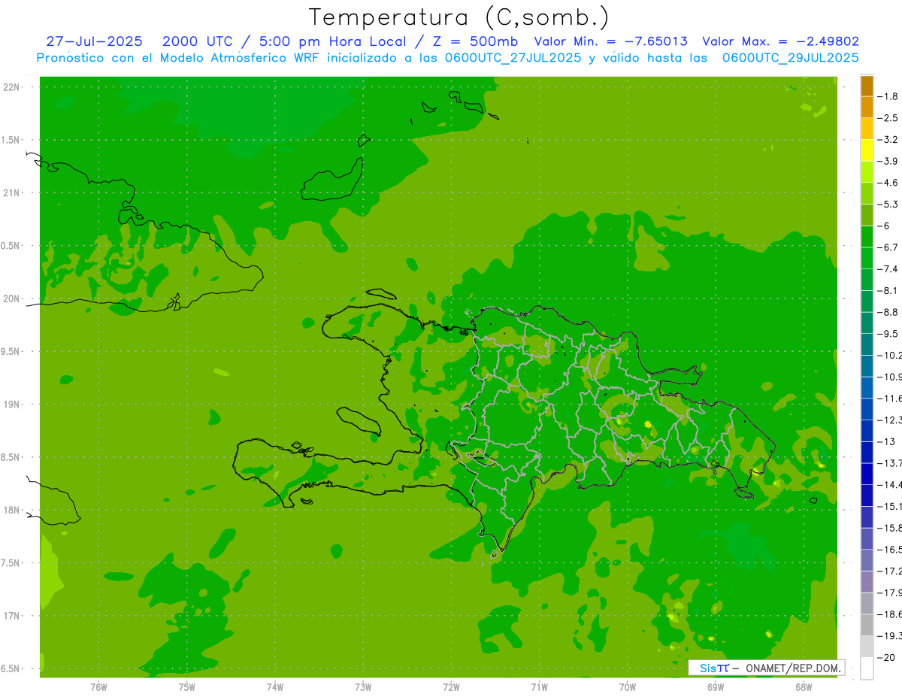The height and width of the screenshot is (697, 902).
Task: Click the '18N' latitude label
Action: click(x=11, y=510)
